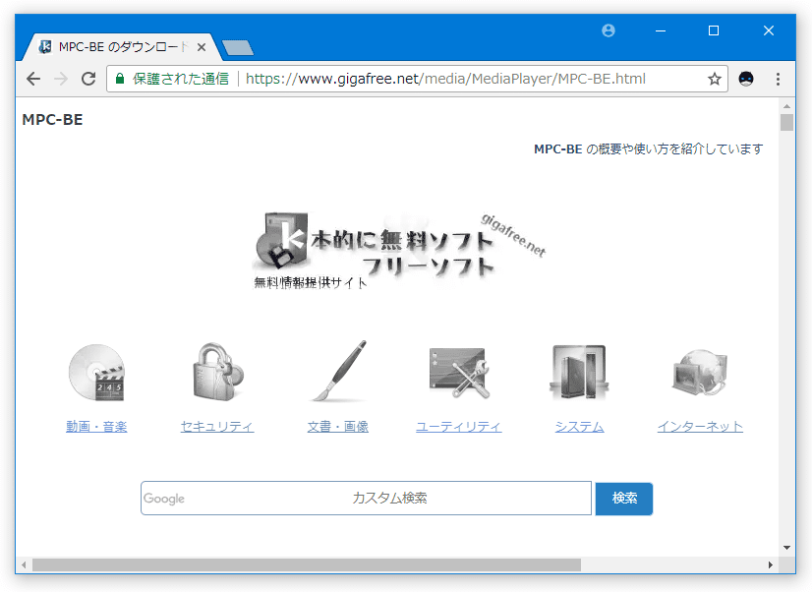Open the 文書・画像 category link

pyautogui.click(x=338, y=427)
